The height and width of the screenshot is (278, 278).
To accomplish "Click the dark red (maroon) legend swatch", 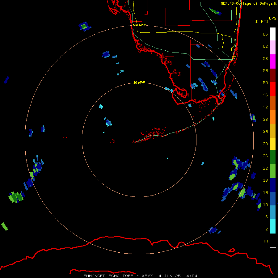I will pyautogui.click(x=273, y=75).
